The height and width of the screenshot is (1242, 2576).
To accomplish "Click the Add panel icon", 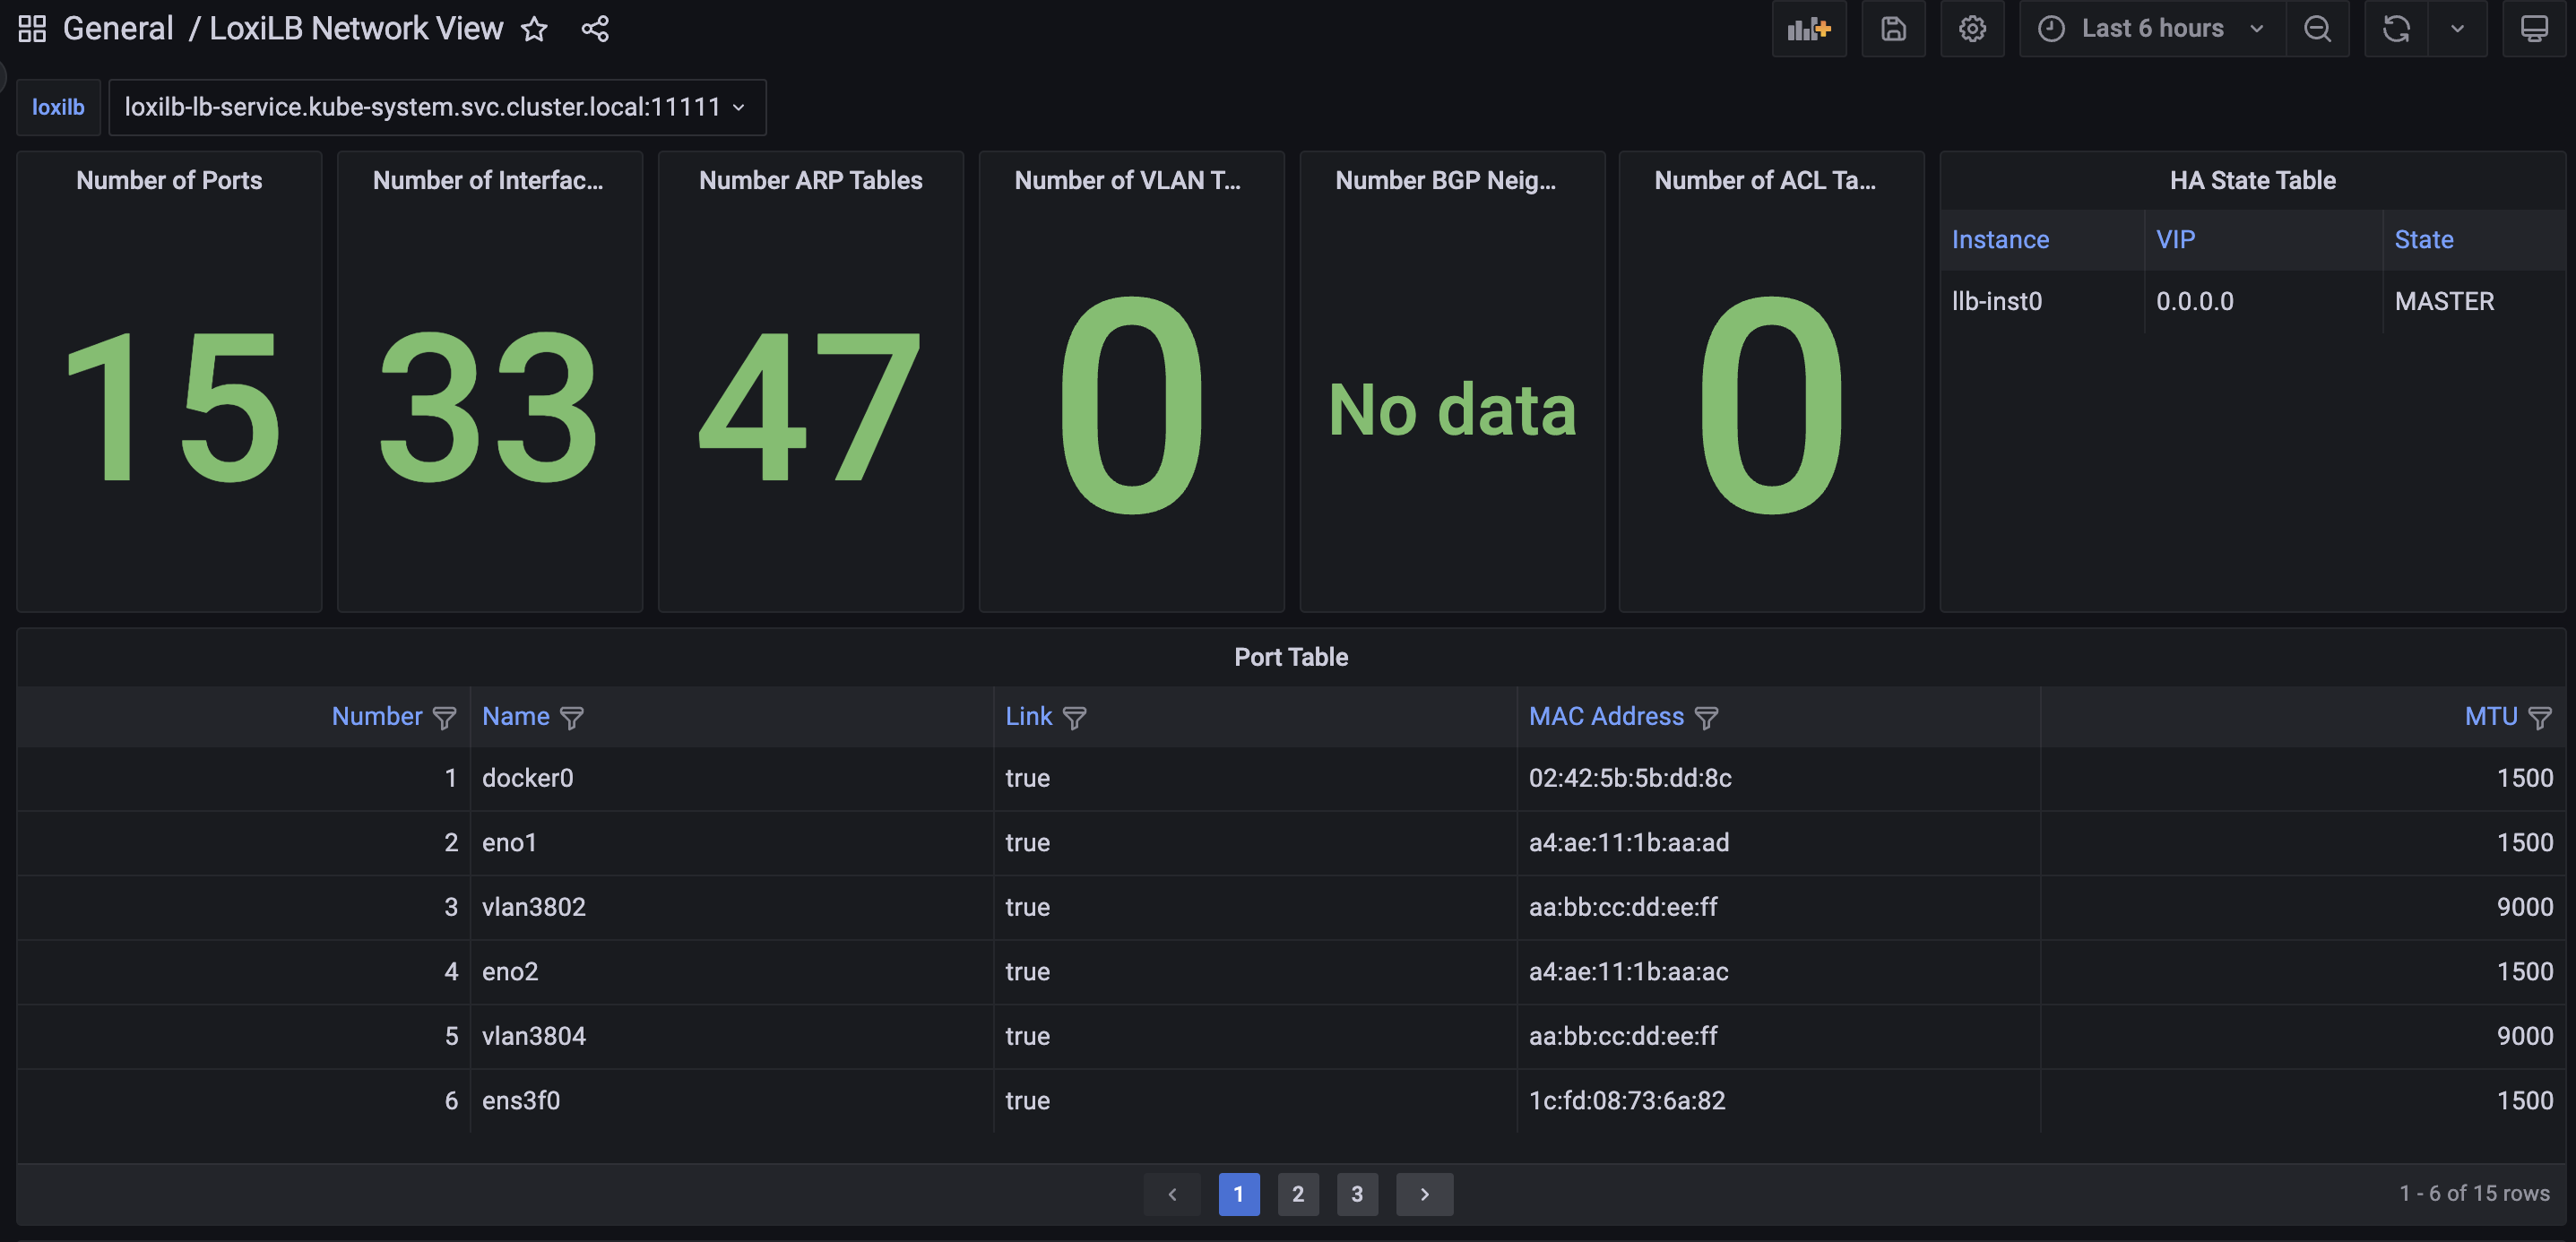I will 1808,29.
